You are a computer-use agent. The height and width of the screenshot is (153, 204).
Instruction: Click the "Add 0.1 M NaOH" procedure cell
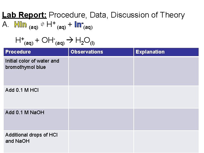(25, 112)
